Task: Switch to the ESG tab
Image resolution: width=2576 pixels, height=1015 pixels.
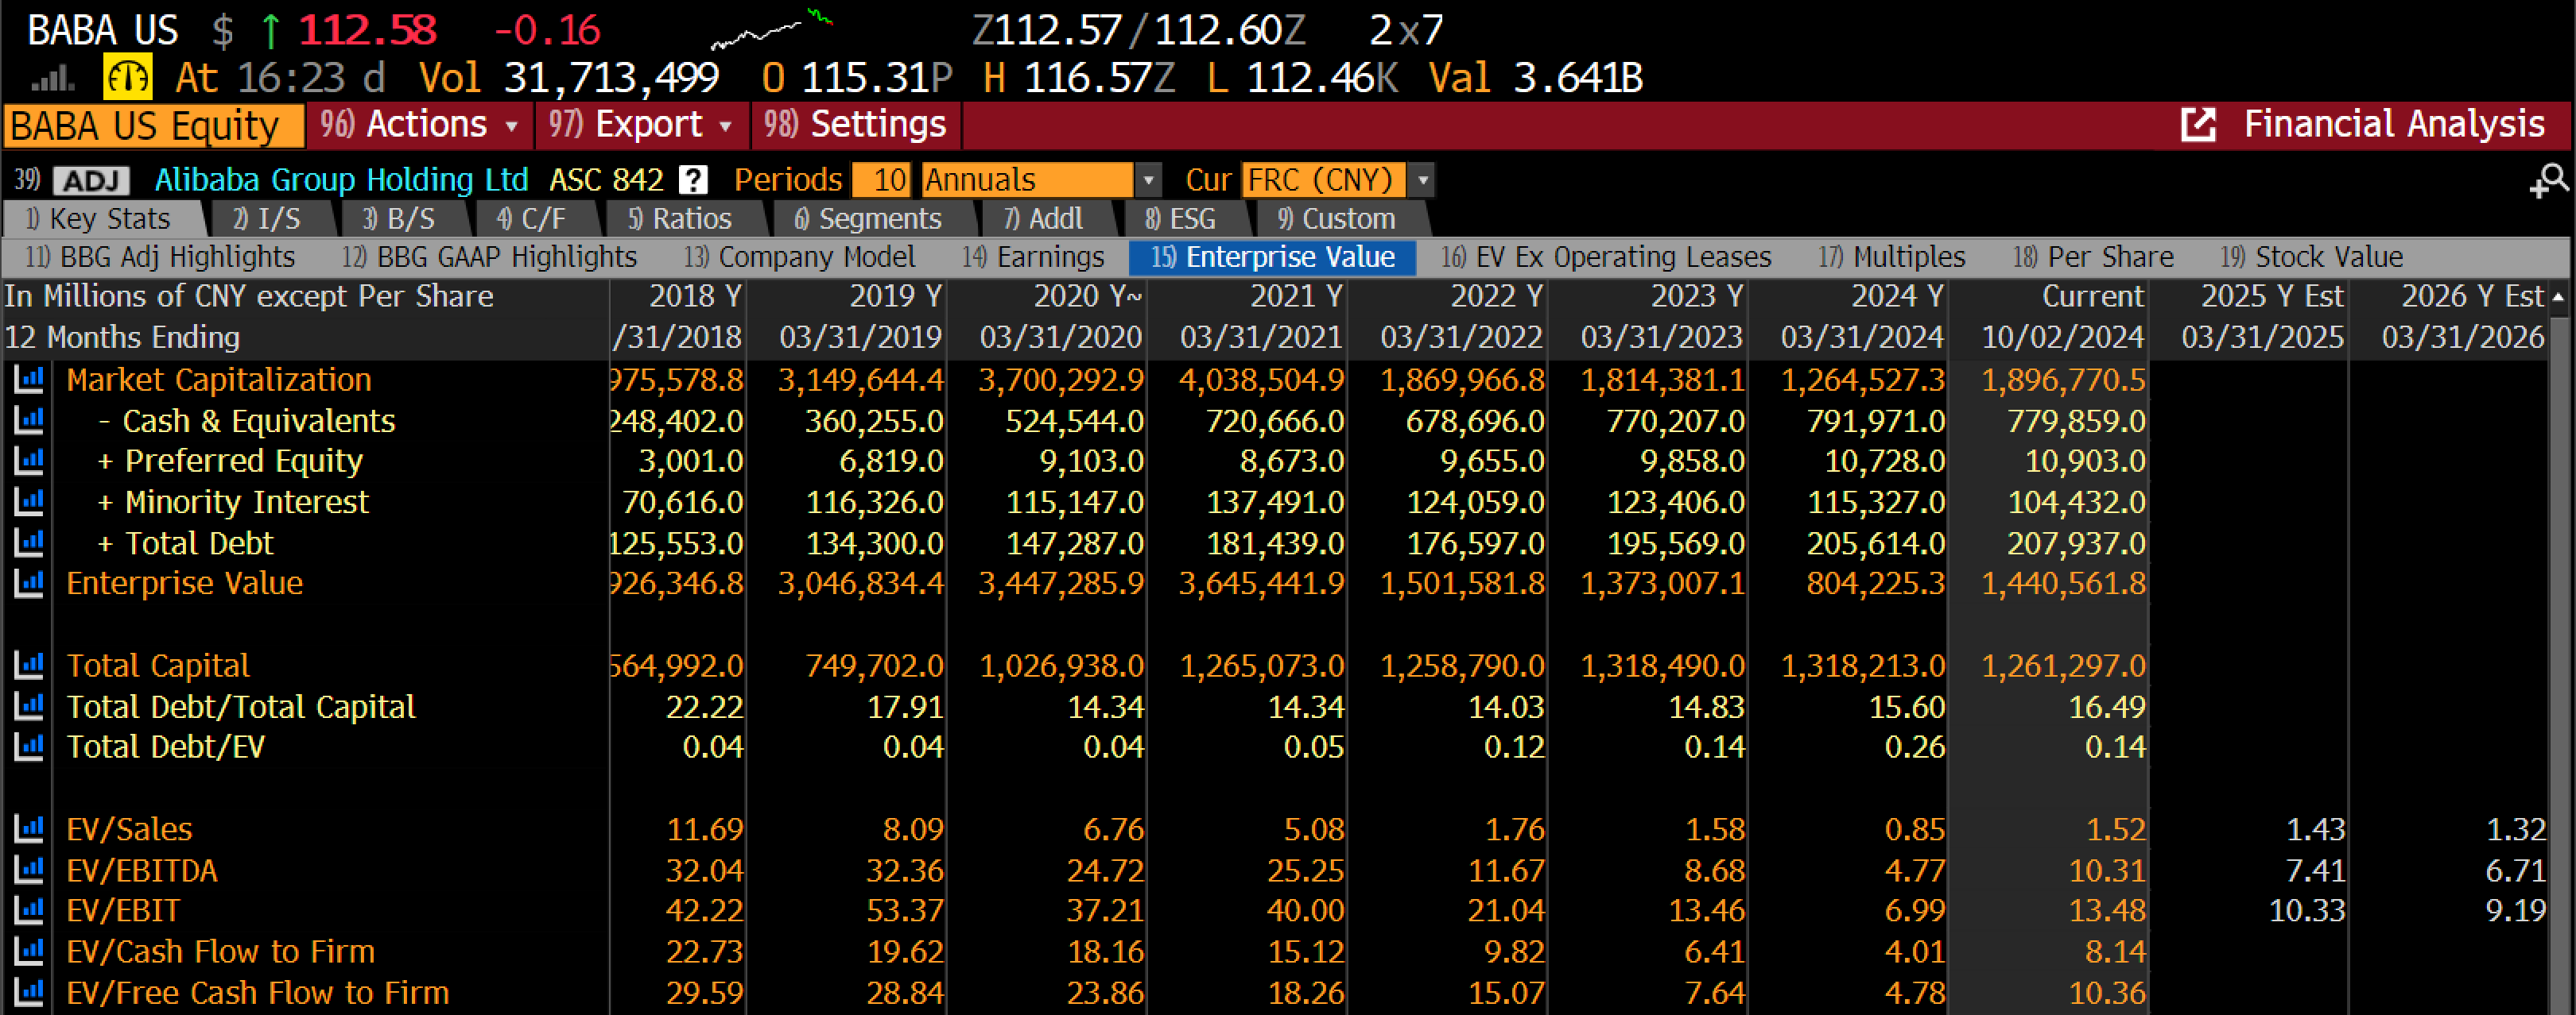Action: (1182, 218)
